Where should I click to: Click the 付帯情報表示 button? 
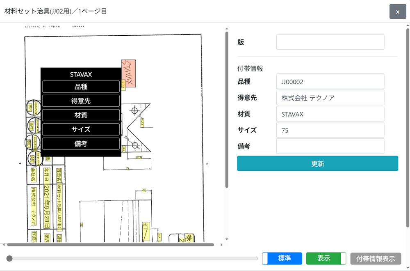click(x=376, y=259)
